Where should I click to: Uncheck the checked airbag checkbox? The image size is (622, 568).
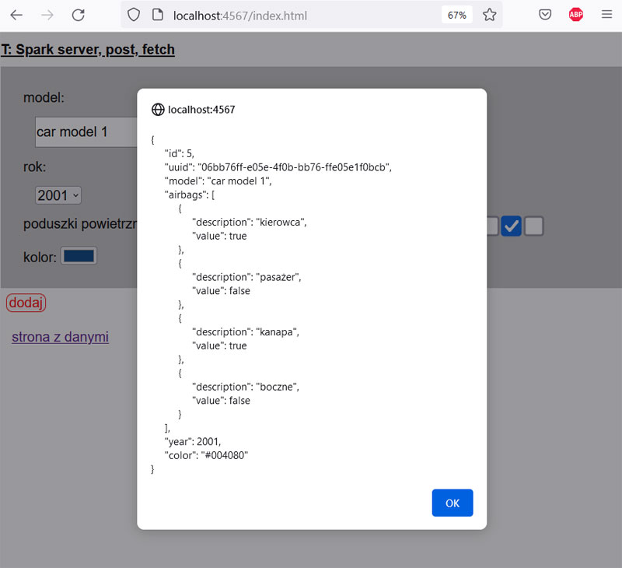point(511,226)
